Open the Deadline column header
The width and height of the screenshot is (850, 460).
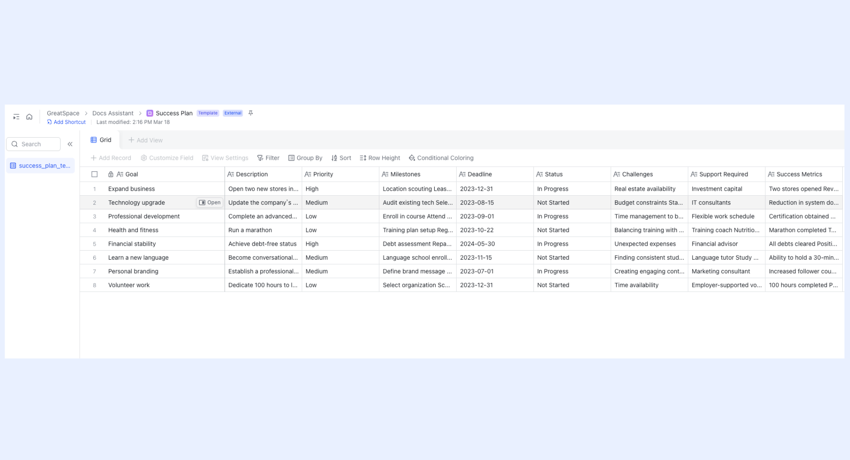[x=495, y=174]
